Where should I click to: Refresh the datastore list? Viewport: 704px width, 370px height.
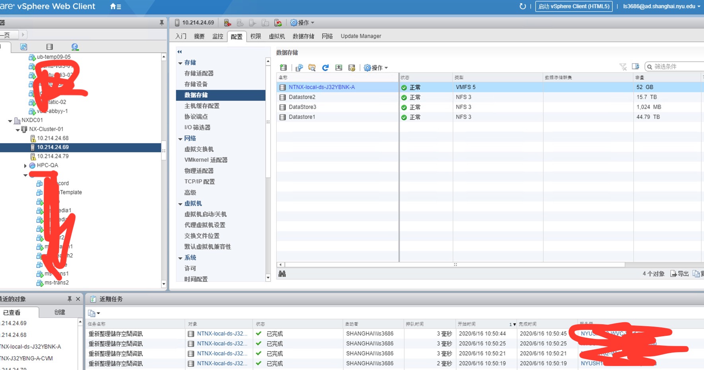[325, 68]
